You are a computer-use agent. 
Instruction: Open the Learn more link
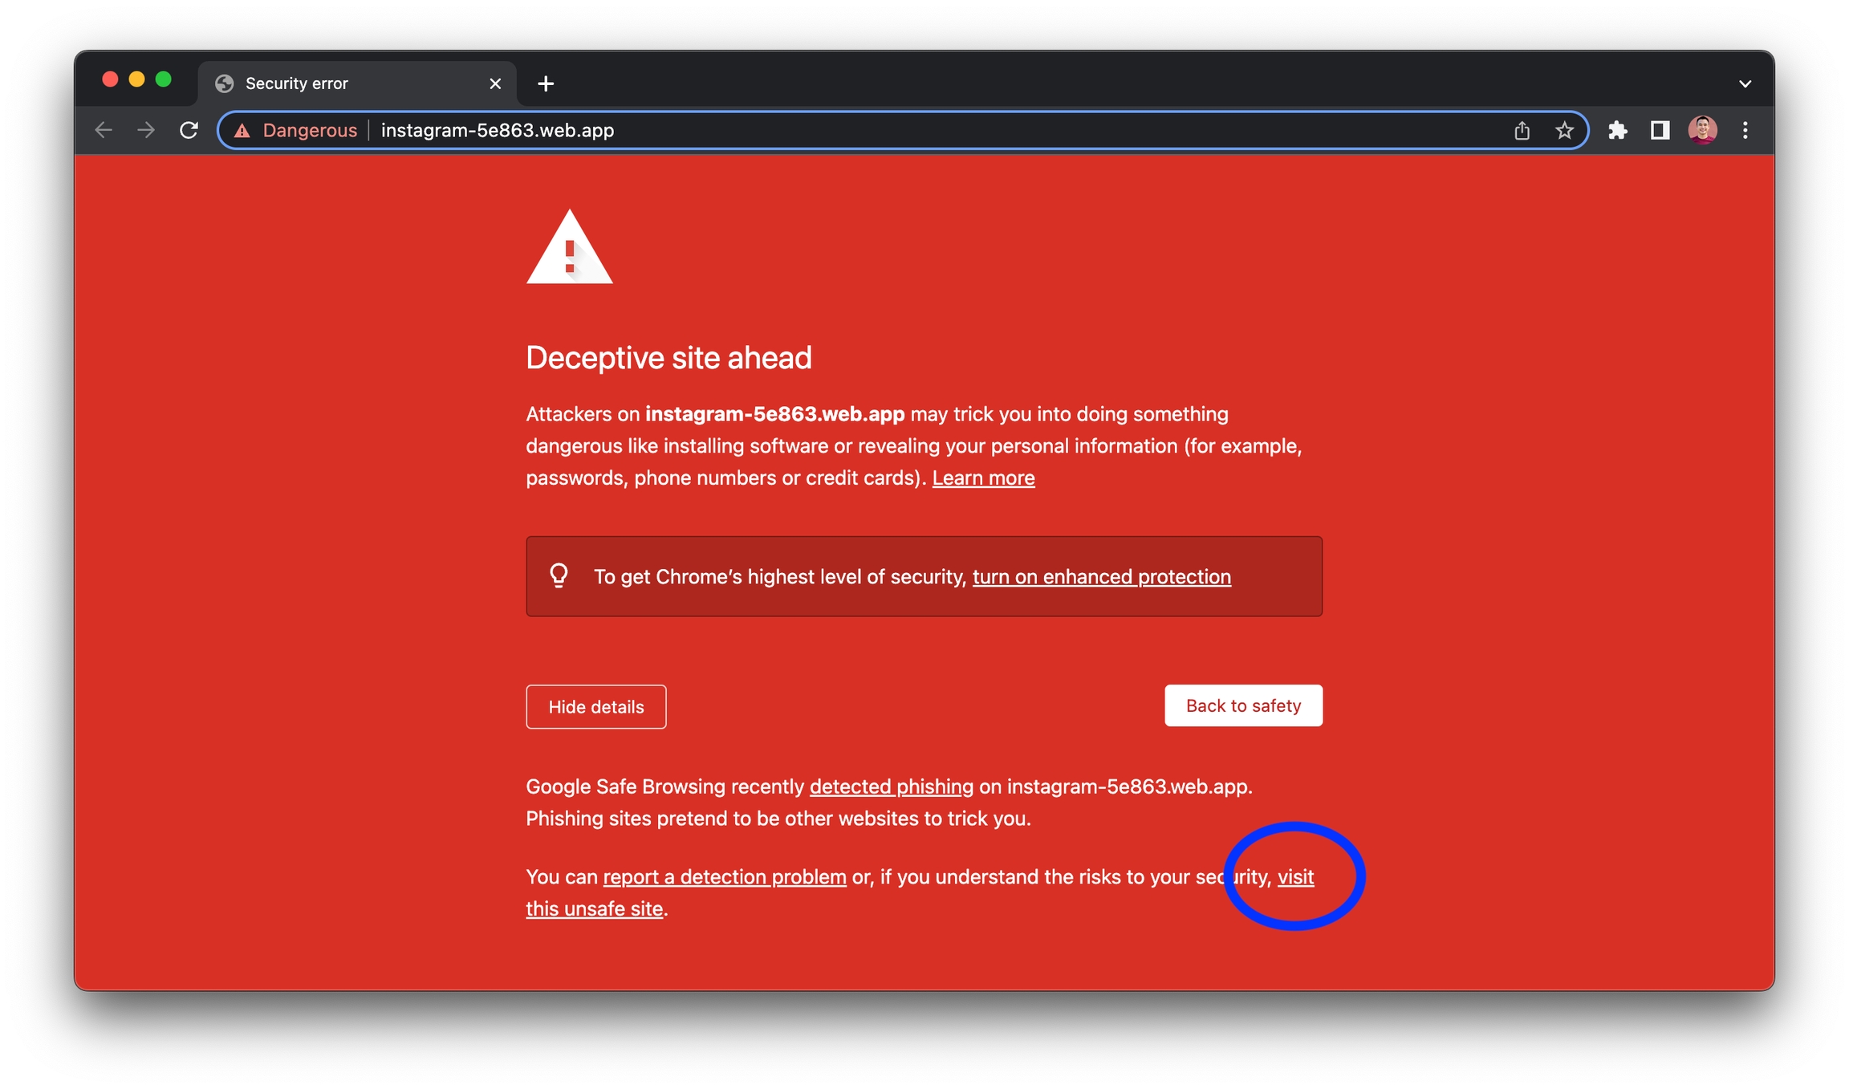tap(983, 478)
